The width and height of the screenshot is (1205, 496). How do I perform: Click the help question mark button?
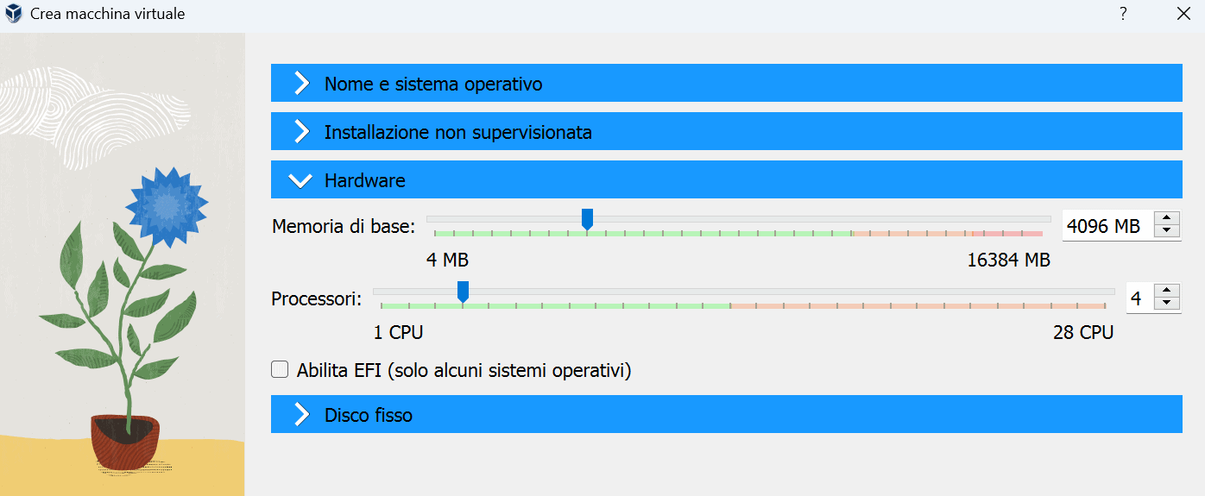[1123, 14]
